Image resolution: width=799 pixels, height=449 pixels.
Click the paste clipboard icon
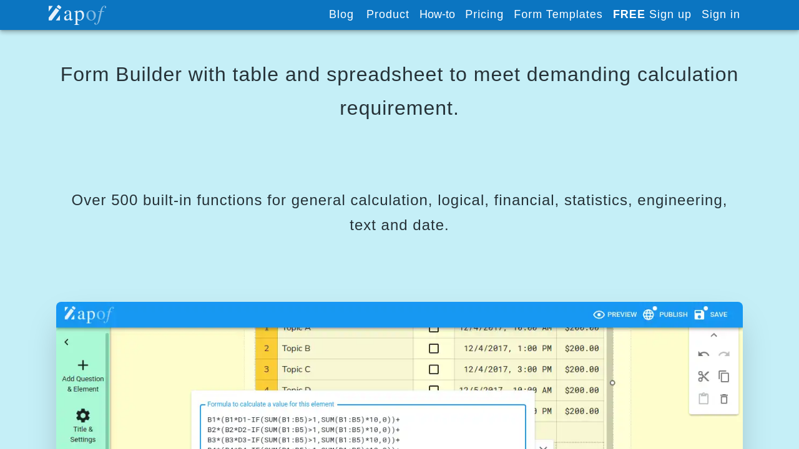point(703,399)
